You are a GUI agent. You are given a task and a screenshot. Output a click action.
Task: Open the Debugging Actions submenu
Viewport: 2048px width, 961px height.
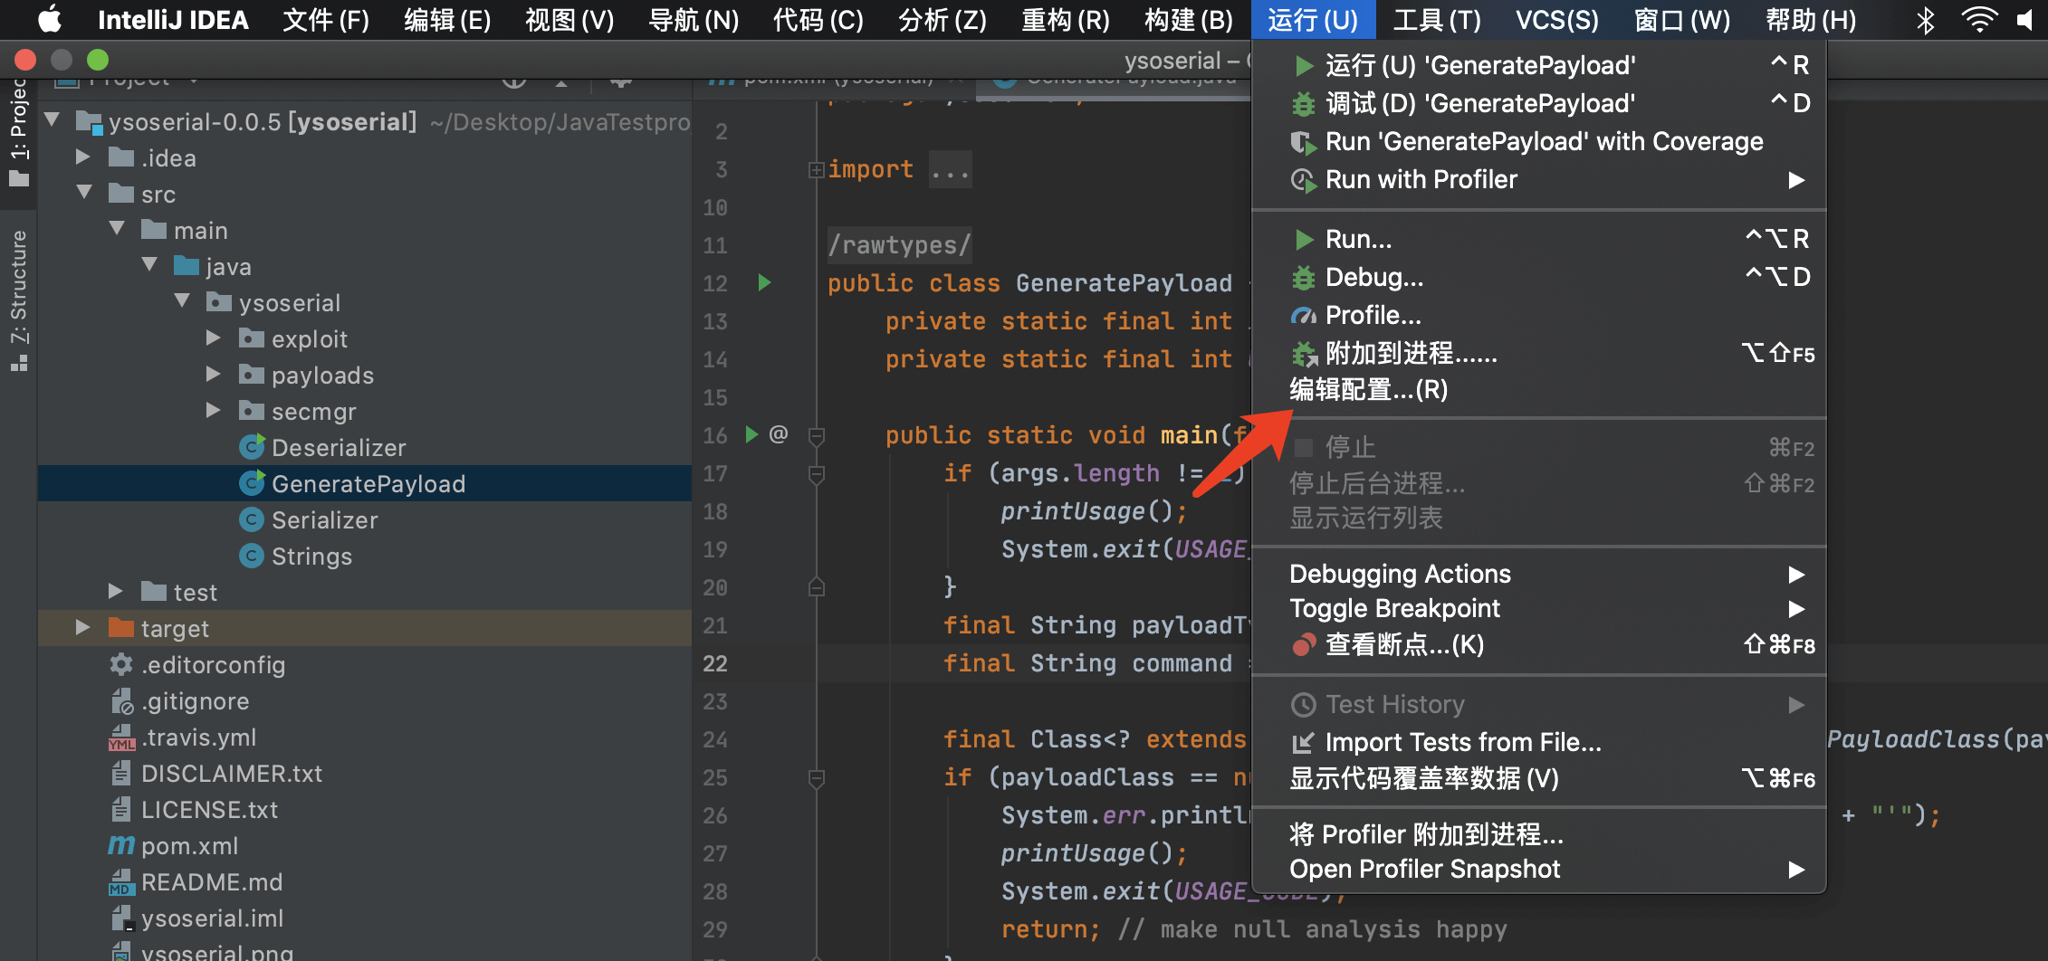pos(1538,574)
